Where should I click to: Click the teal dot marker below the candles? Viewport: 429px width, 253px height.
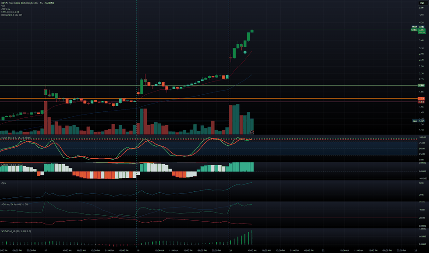pyautogui.click(x=245, y=52)
